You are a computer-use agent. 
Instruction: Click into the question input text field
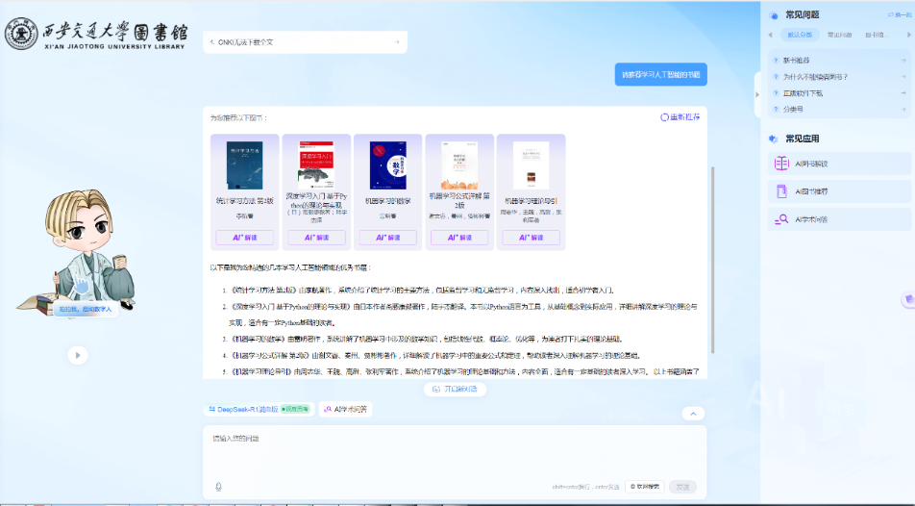click(x=452, y=452)
